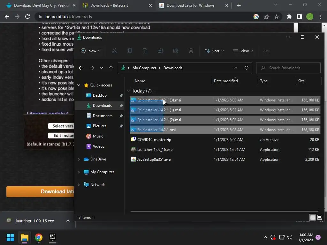This screenshot has height=245, width=327.
Task: Open the View dropdown
Action: pos(243,51)
